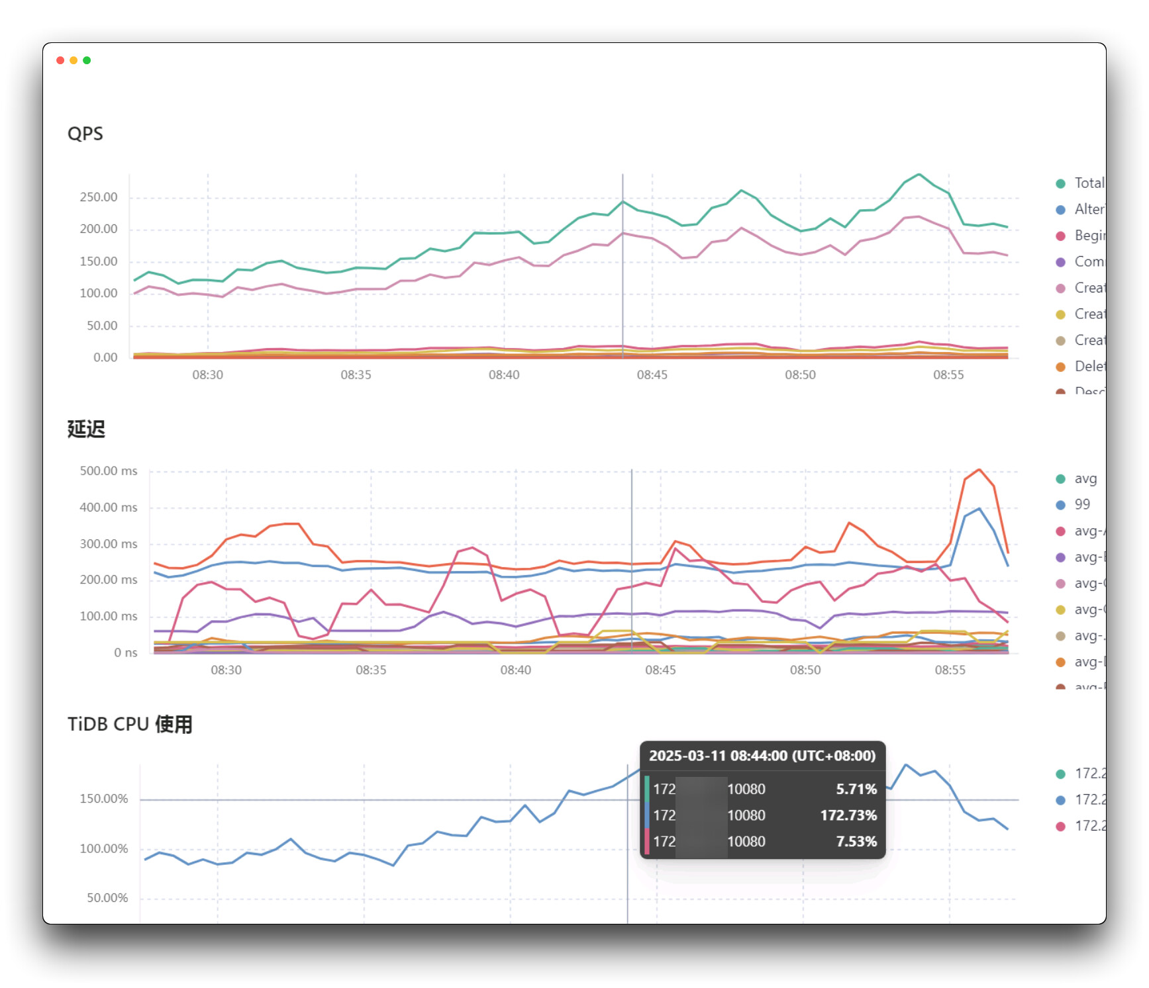Select the 7.53% value in the tooltip

tap(856, 841)
